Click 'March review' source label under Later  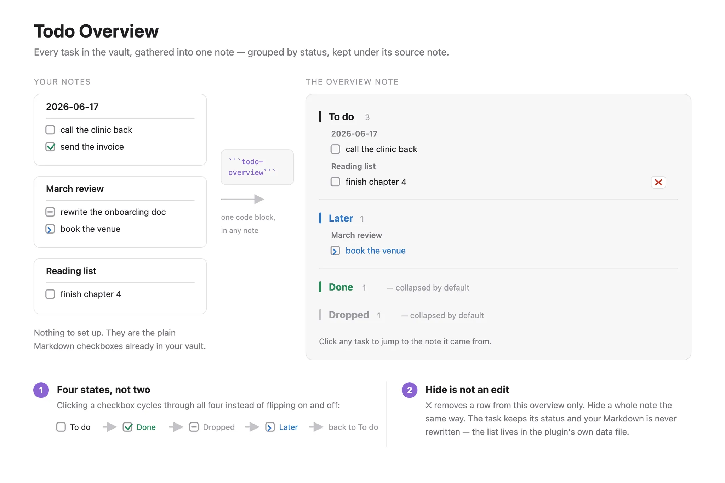pos(356,235)
